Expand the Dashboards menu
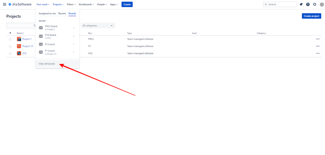This screenshot has width=325, height=155. click(86, 5)
